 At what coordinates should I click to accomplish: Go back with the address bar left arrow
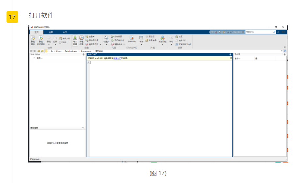31,51
